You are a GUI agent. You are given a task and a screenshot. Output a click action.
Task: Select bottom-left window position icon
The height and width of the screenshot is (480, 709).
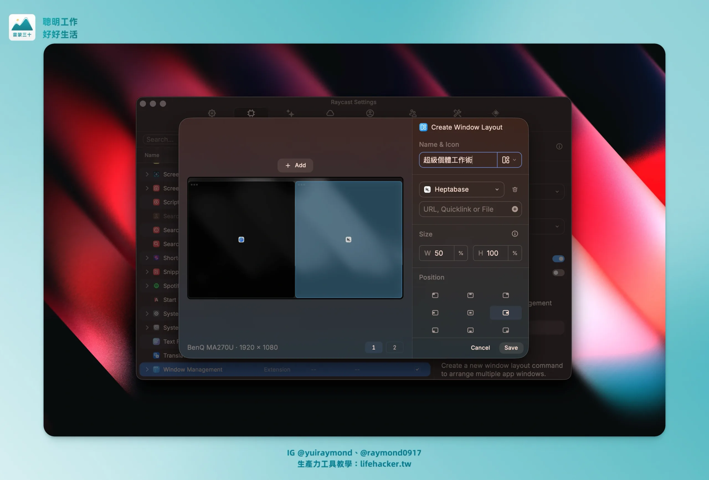point(435,330)
